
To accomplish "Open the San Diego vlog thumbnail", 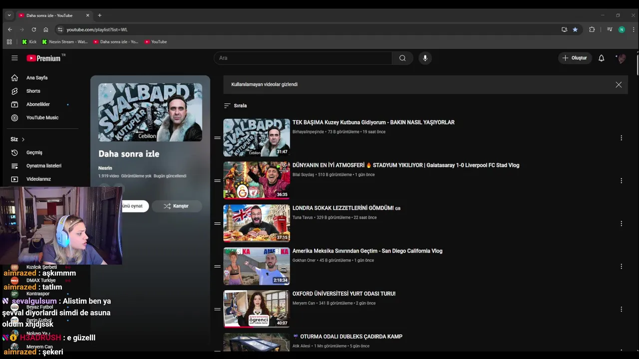I will click(257, 266).
